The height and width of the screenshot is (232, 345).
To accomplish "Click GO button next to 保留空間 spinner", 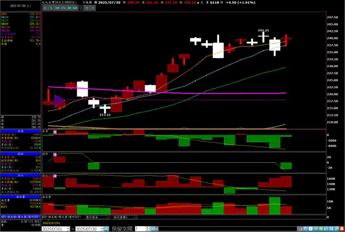I will tap(153, 229).
